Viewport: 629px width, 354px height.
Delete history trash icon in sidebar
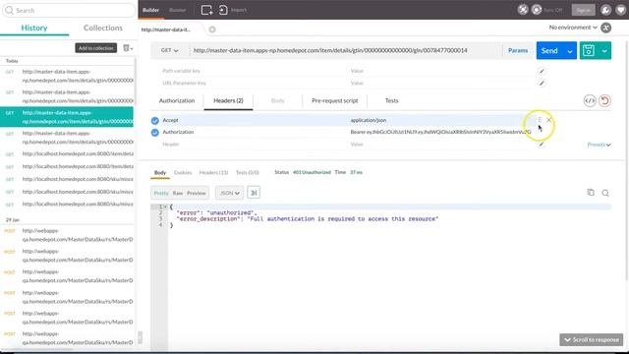pos(126,48)
